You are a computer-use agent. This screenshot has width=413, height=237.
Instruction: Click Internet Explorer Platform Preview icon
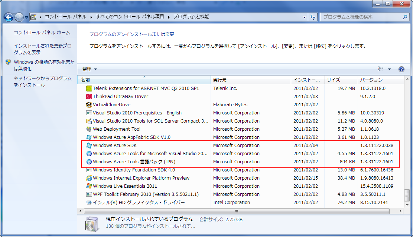tap(89, 178)
